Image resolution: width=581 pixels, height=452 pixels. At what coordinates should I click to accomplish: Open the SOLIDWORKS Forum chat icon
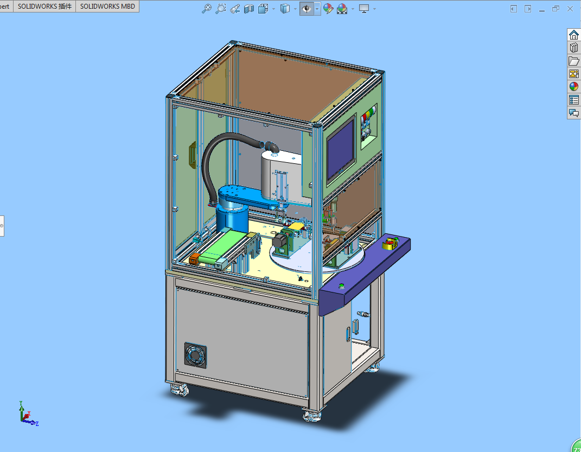point(573,113)
